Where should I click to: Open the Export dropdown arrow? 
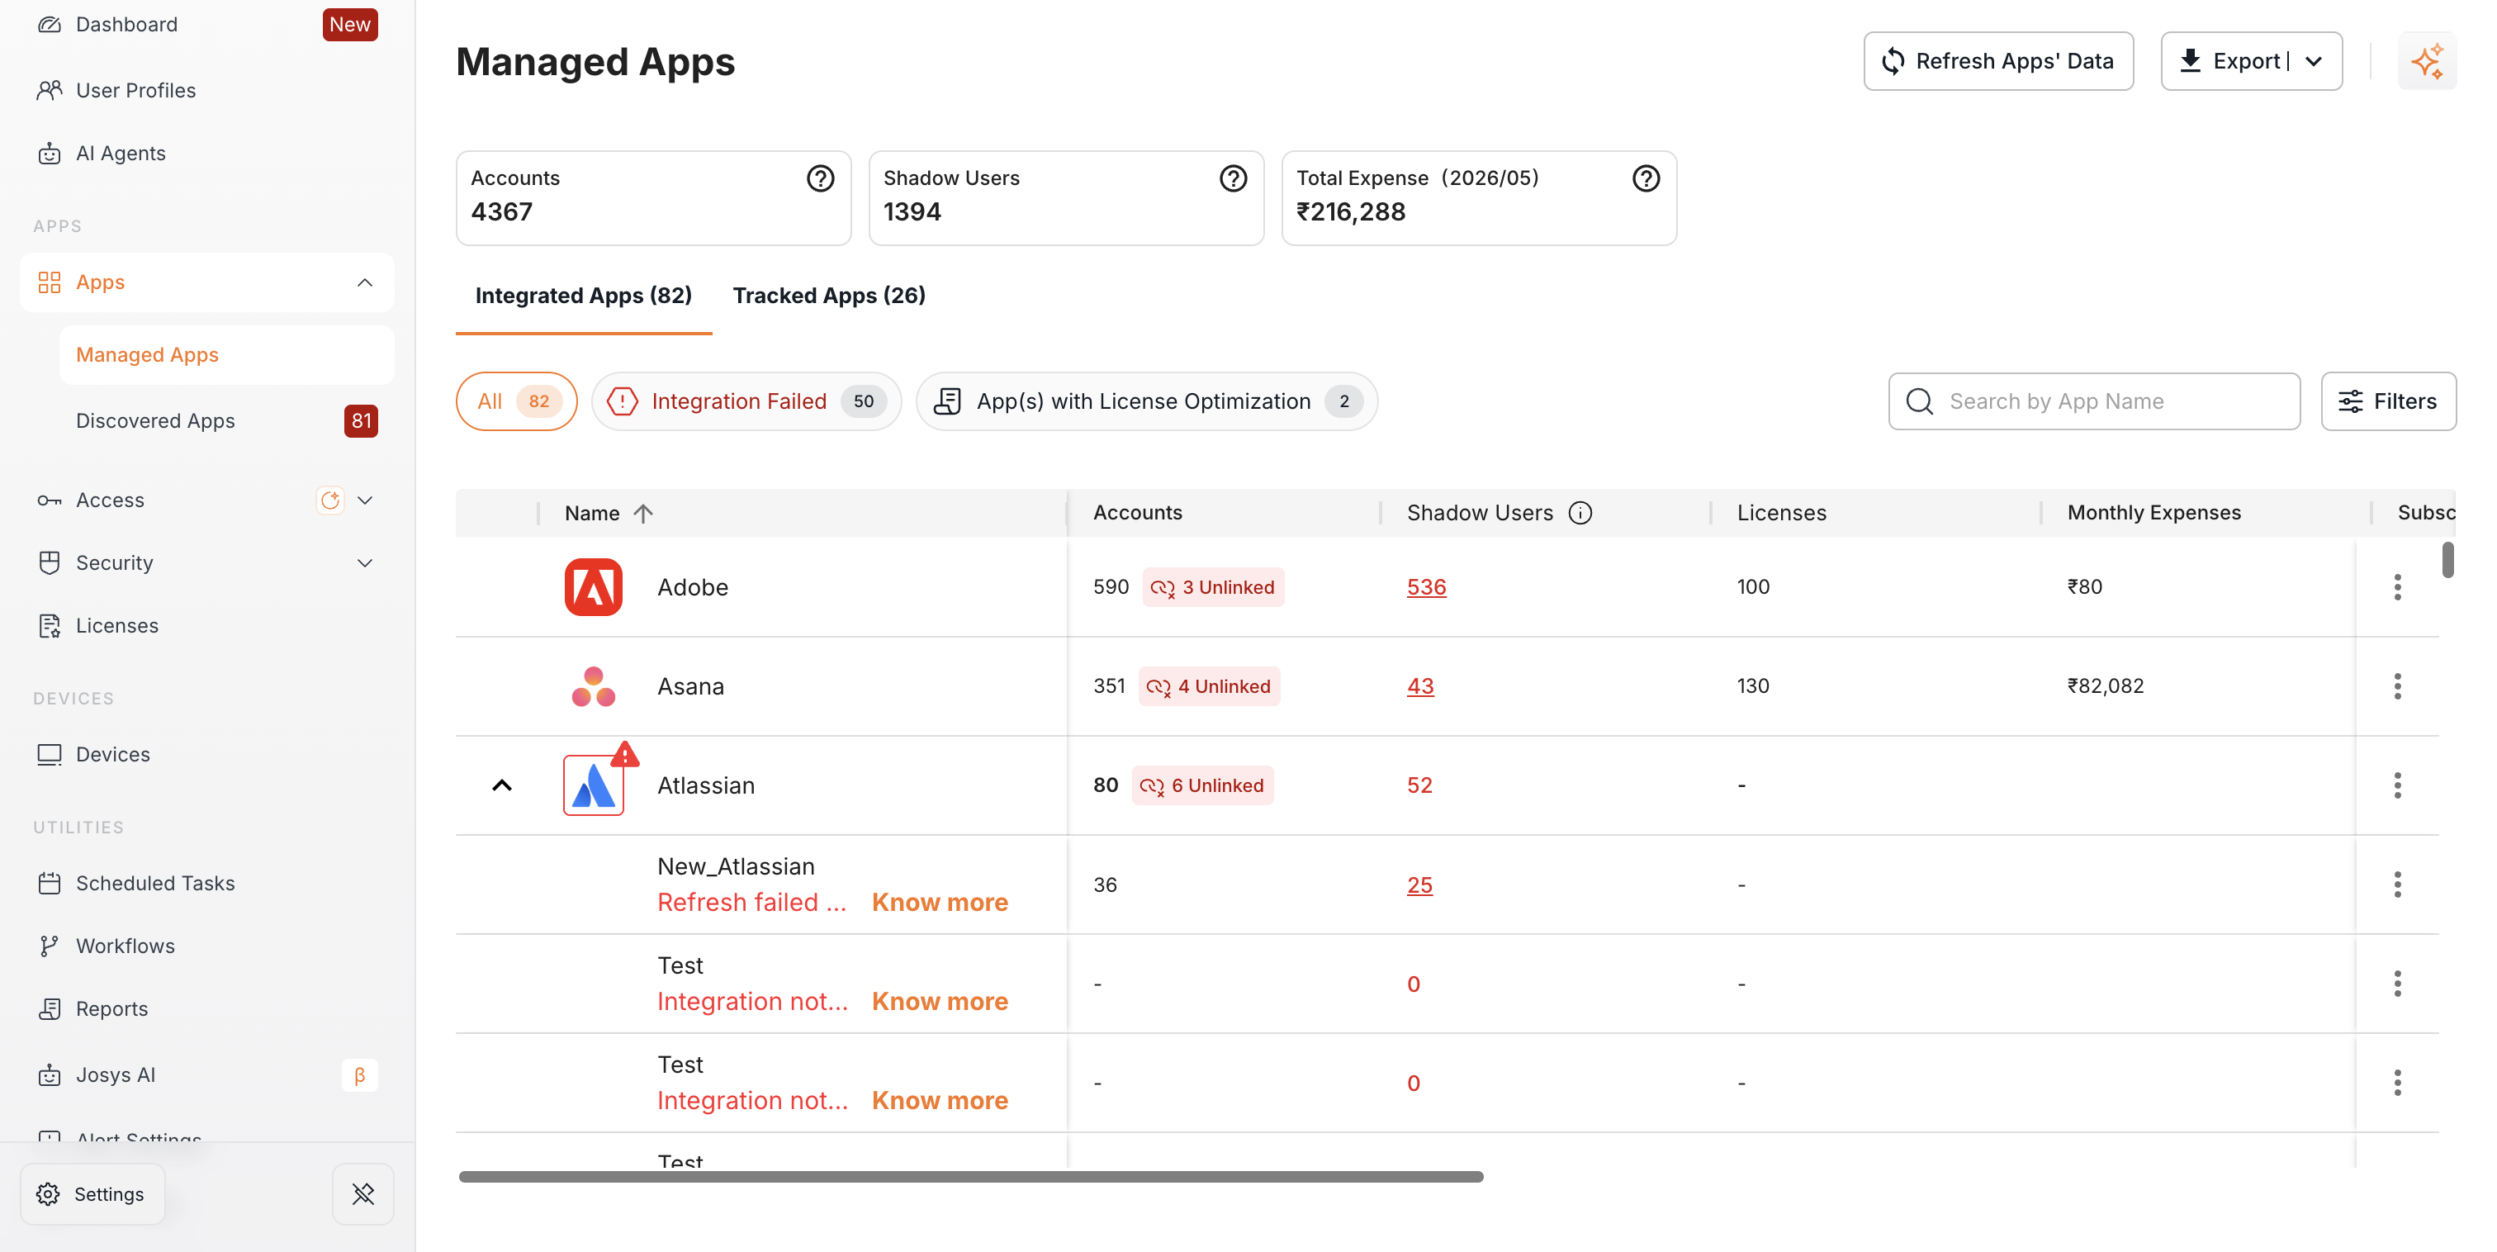2315,61
